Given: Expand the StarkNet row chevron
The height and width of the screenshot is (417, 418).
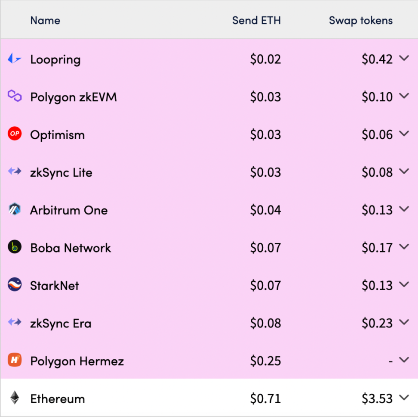Looking at the screenshot, I should (404, 284).
